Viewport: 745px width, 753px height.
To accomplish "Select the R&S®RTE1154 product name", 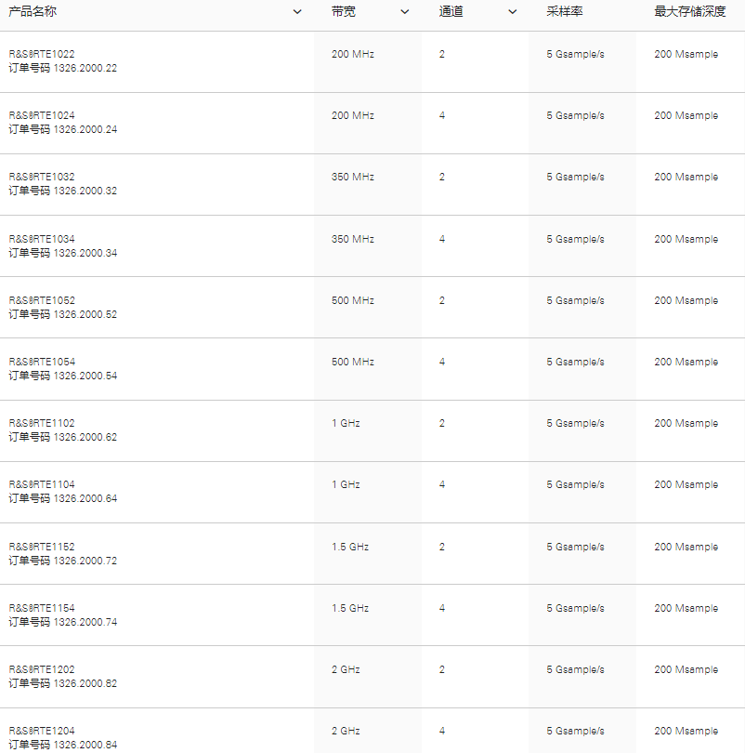I will [x=42, y=608].
